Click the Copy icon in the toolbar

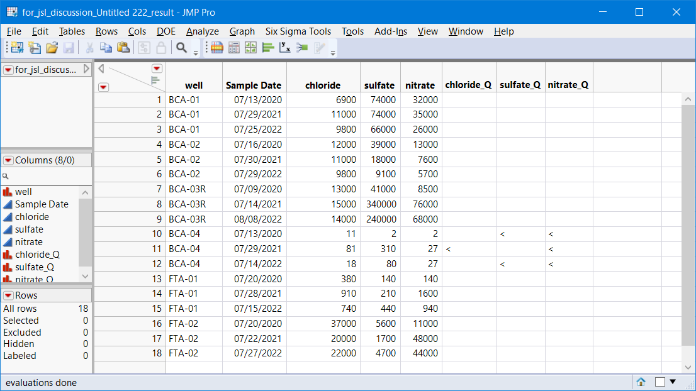pos(106,47)
